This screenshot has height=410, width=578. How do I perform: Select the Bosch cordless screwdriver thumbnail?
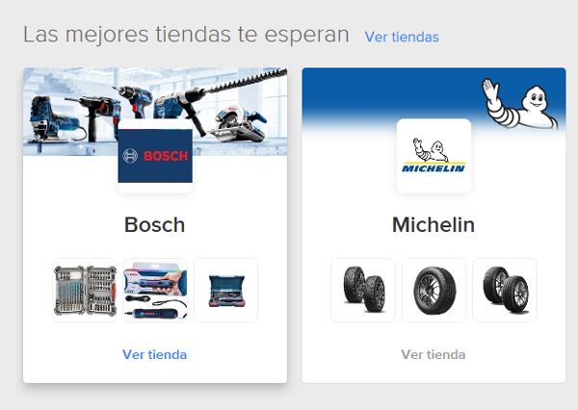pyautogui.click(x=155, y=291)
